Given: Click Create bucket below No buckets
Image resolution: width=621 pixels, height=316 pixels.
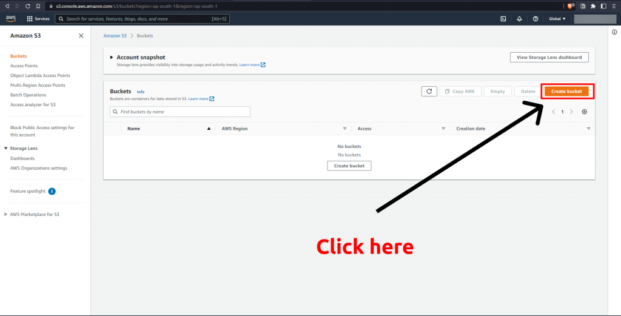Looking at the screenshot, I should coord(349,166).
